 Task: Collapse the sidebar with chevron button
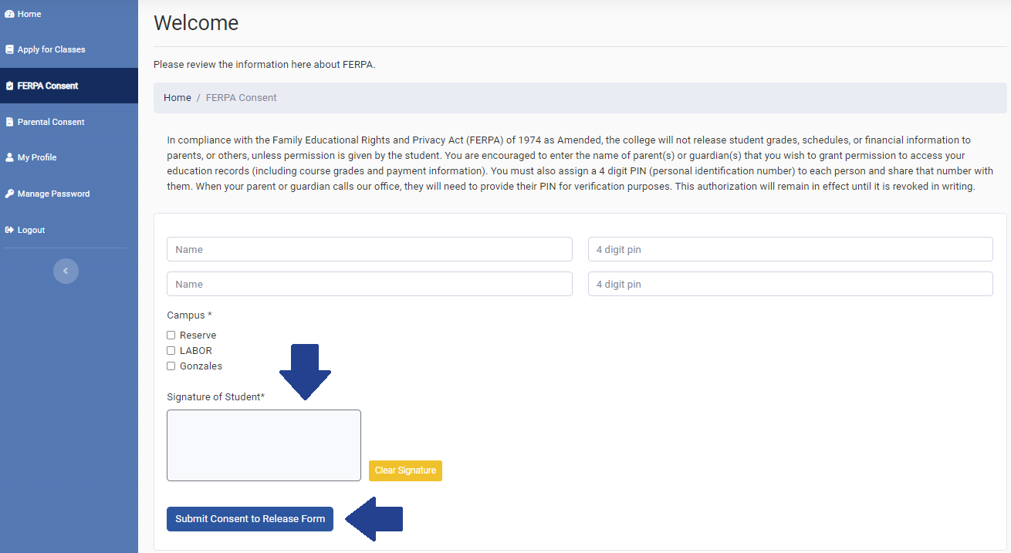pos(66,271)
